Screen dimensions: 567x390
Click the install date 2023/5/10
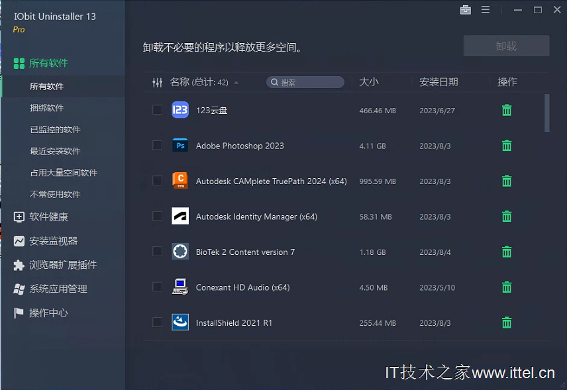(x=437, y=288)
